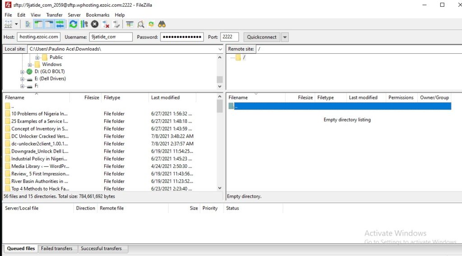The height and width of the screenshot is (256, 462).
Task: Toggle processing of the transfer queue
Action: pyautogui.click(x=84, y=24)
